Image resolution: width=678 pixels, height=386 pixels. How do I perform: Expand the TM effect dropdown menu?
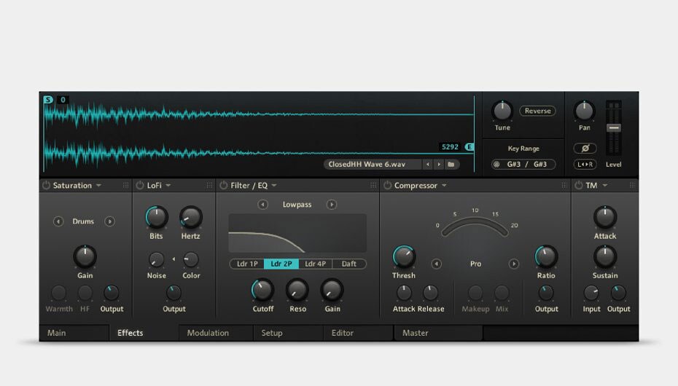click(605, 186)
